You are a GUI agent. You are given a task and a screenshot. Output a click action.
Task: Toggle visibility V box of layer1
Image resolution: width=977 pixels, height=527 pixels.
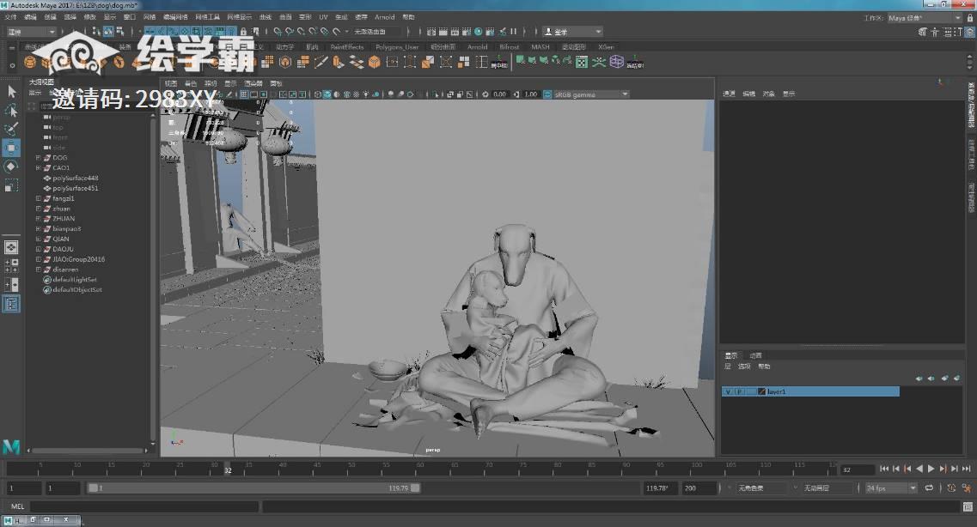[x=728, y=391]
